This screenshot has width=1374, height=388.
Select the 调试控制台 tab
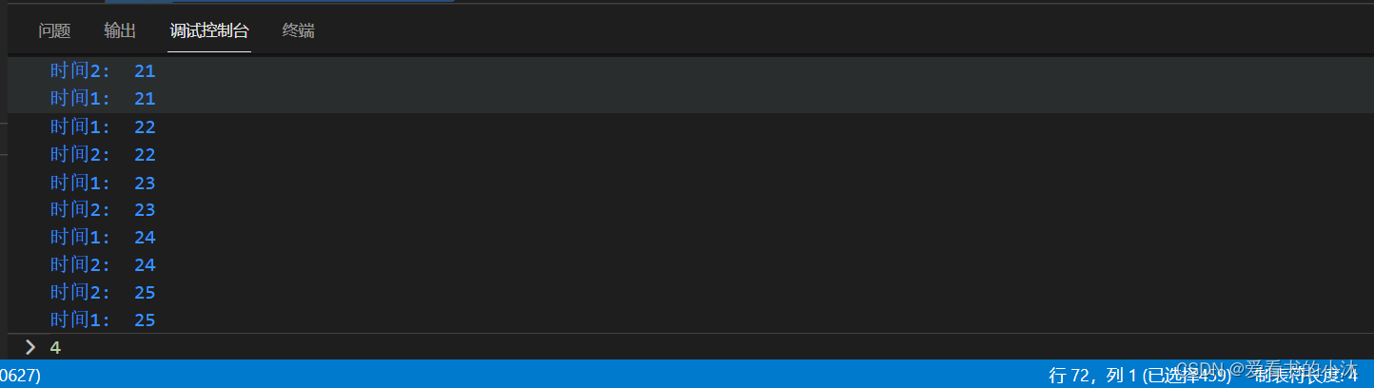(209, 31)
